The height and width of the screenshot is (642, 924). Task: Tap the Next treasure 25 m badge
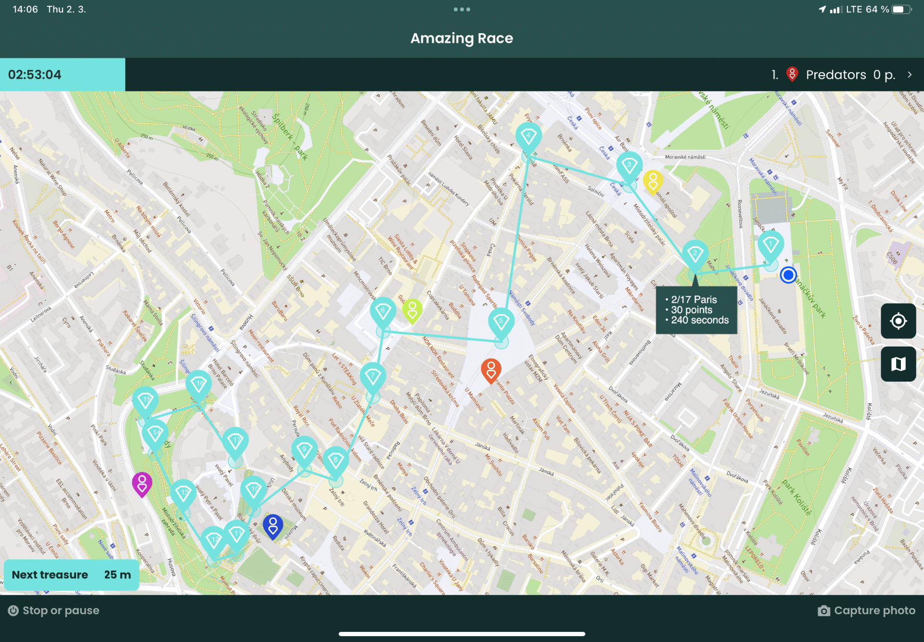(71, 574)
